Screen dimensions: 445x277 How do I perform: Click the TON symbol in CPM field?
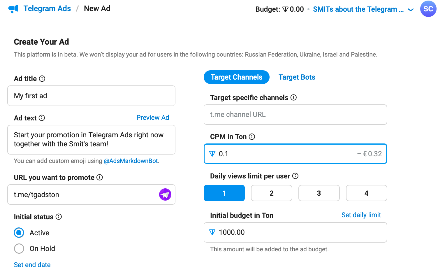click(x=212, y=154)
